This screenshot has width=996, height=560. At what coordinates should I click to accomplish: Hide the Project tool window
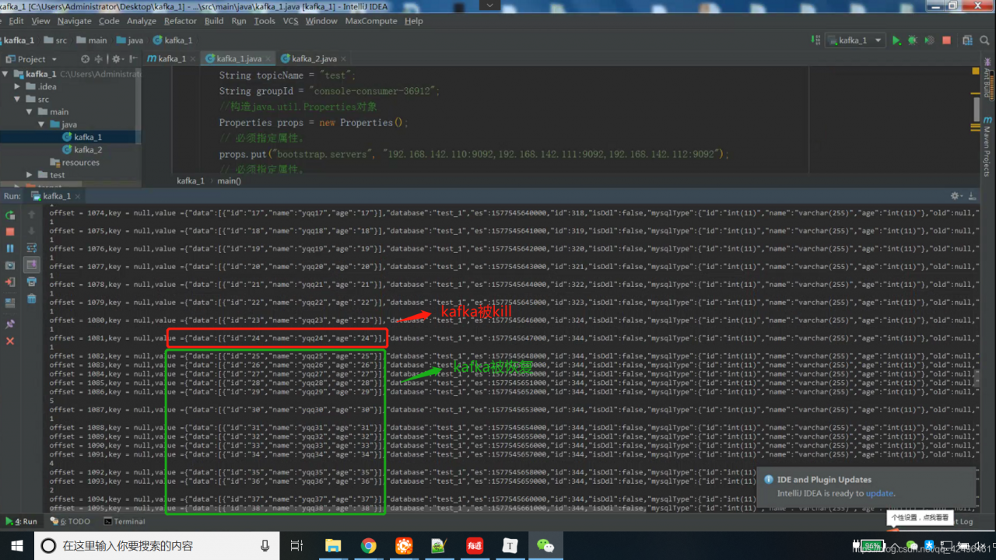point(133,59)
